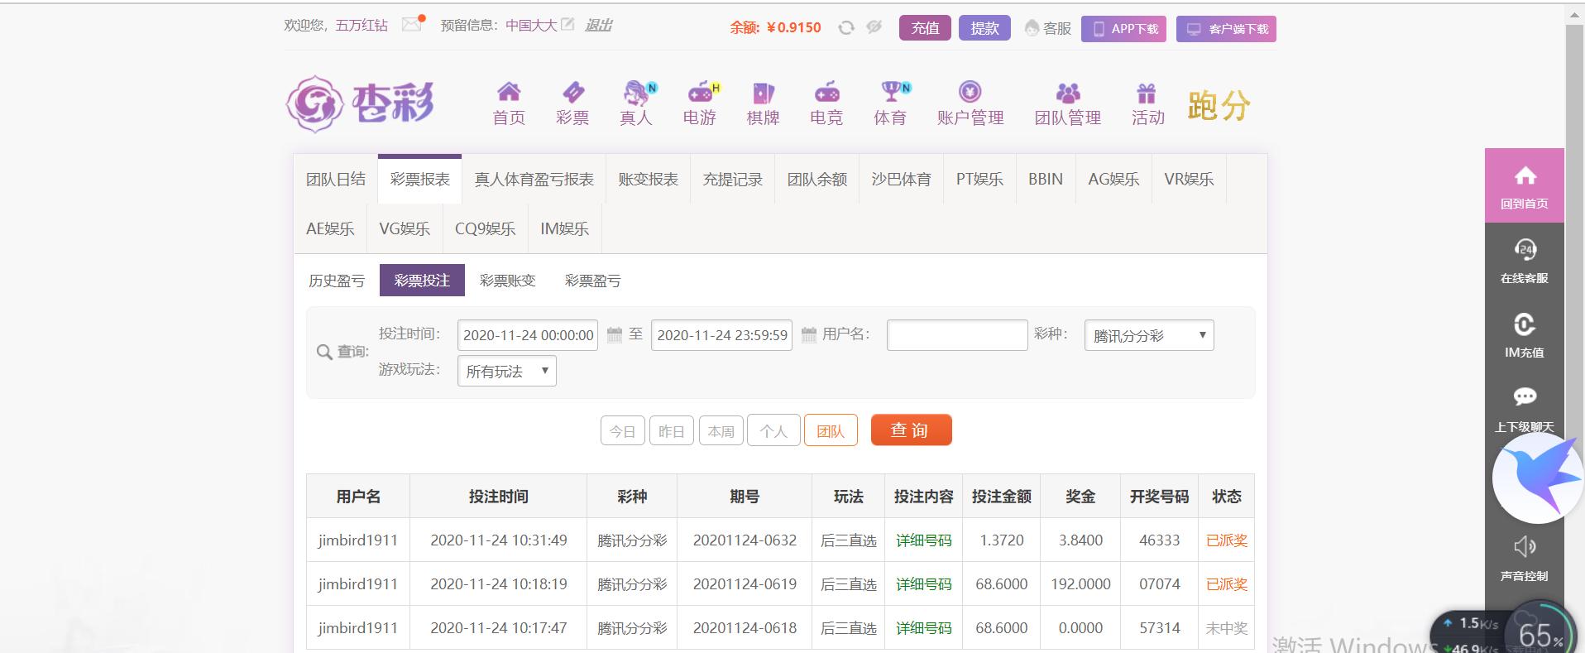Select 今日 quick filter

[x=622, y=430]
